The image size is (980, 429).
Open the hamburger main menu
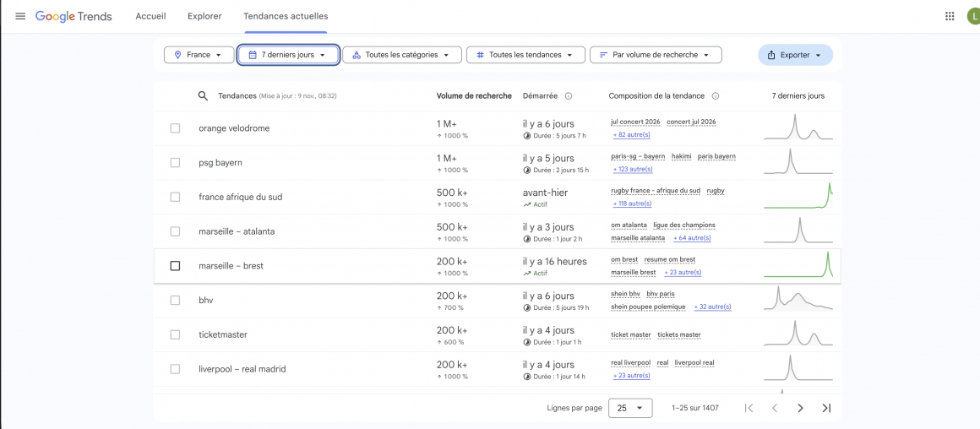(x=20, y=16)
